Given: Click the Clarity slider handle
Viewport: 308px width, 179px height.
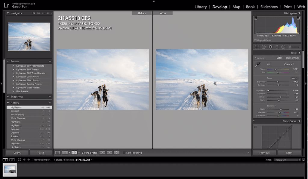Looking at the screenshot, I should pos(281,109).
